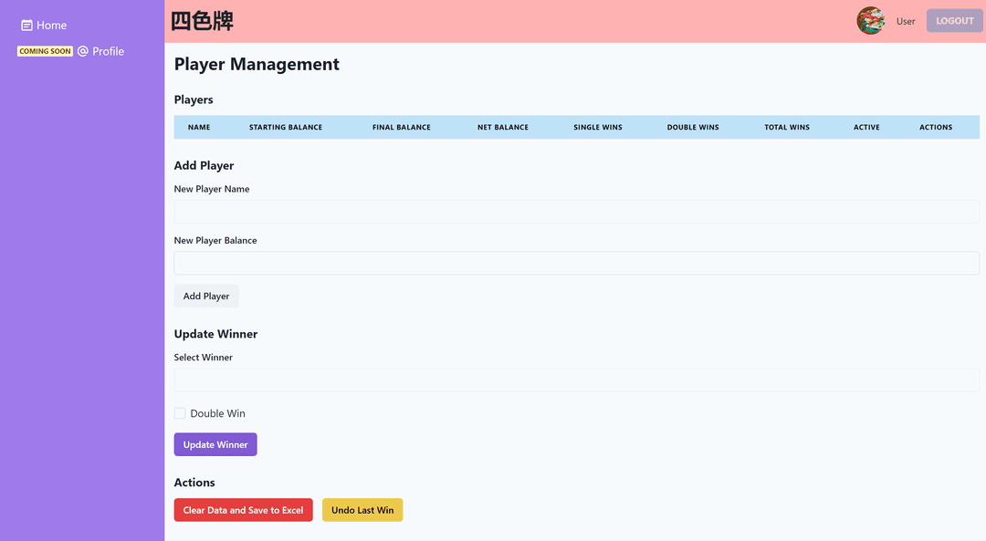The height and width of the screenshot is (541, 986).
Task: Open Profile from the sidebar menu
Action: click(x=108, y=51)
